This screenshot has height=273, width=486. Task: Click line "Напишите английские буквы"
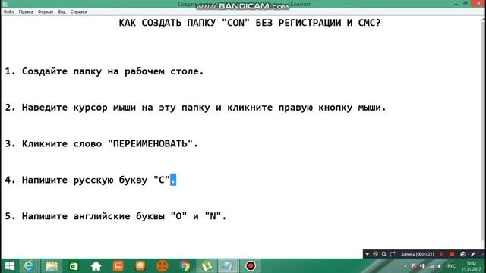pyautogui.click(x=93, y=216)
